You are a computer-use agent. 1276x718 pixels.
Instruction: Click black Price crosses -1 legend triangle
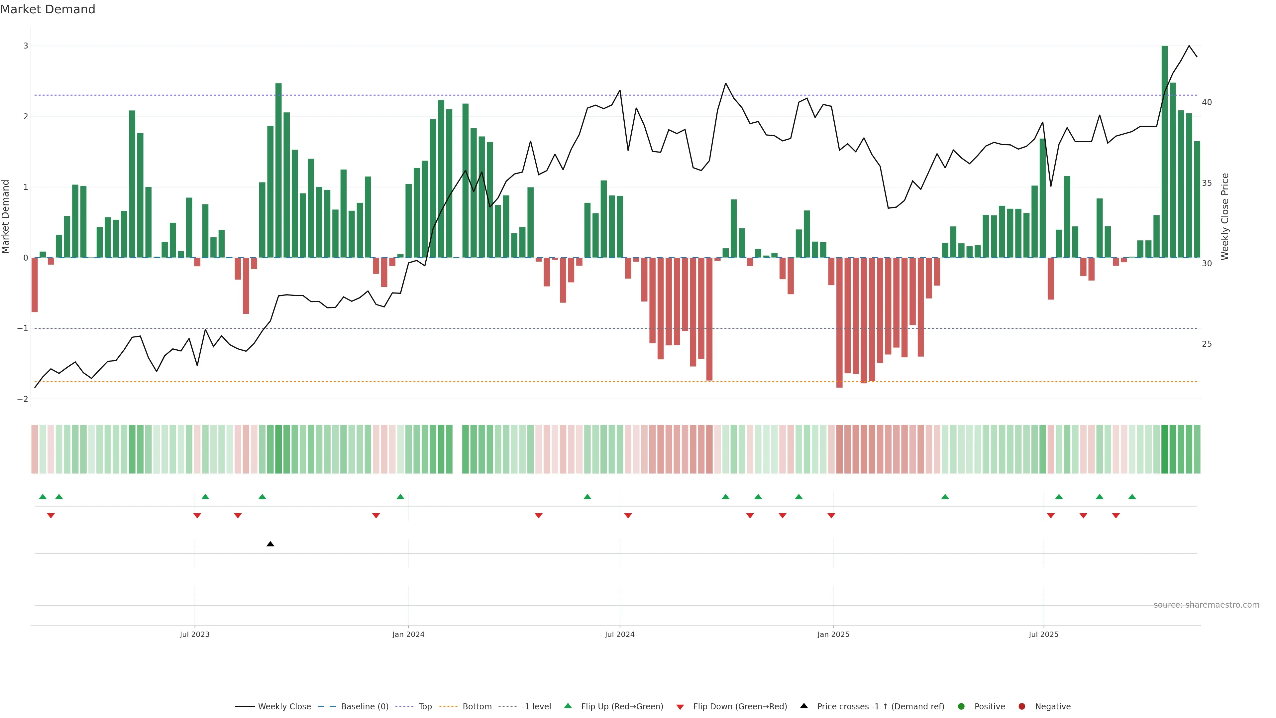(804, 706)
